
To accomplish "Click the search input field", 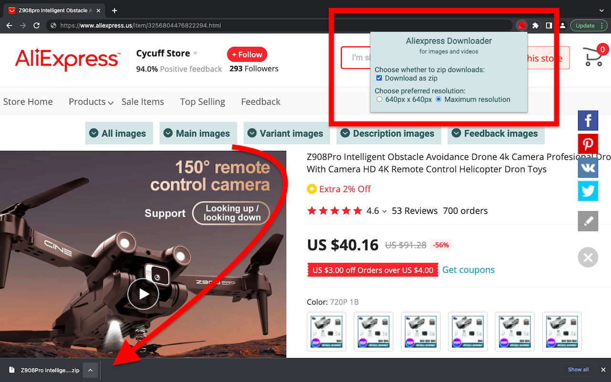I will pos(356,58).
